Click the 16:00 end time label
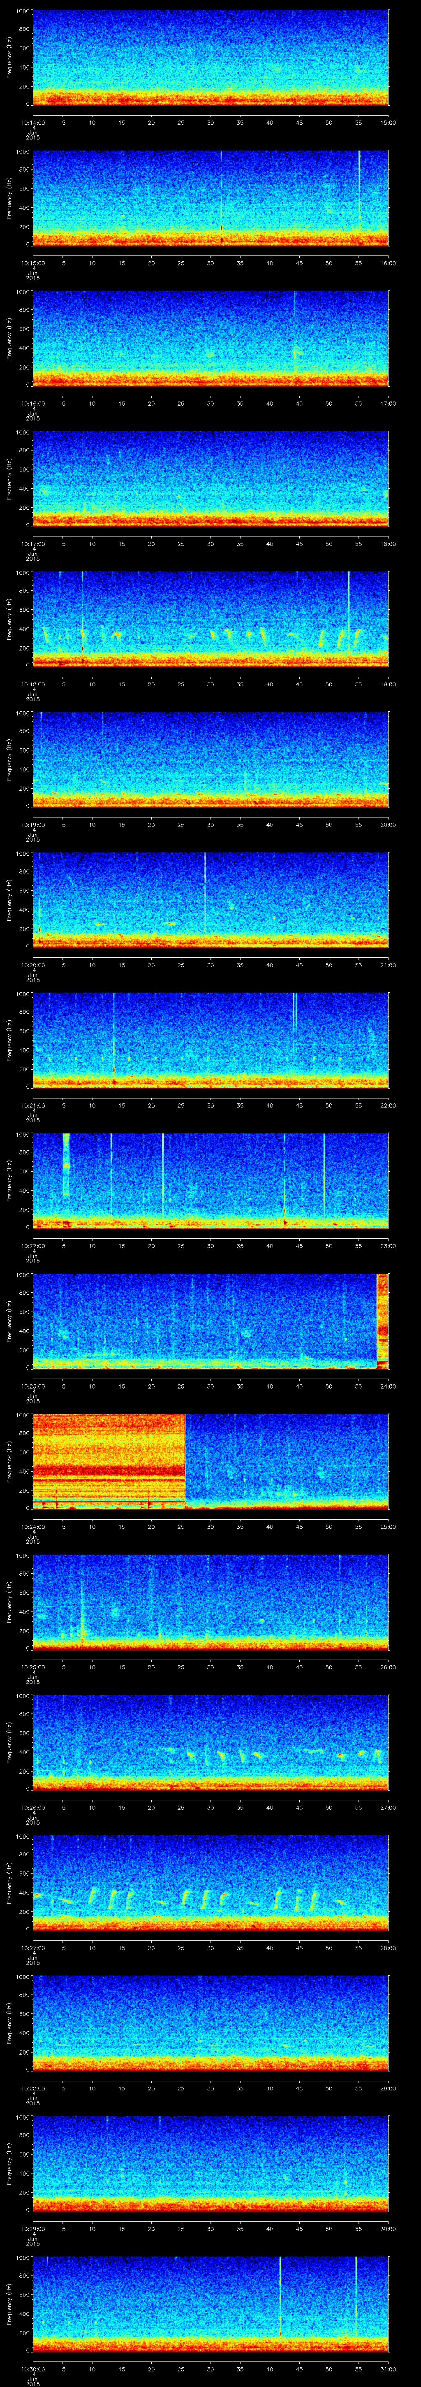Viewport: 421px width, 2387px height. [x=388, y=263]
